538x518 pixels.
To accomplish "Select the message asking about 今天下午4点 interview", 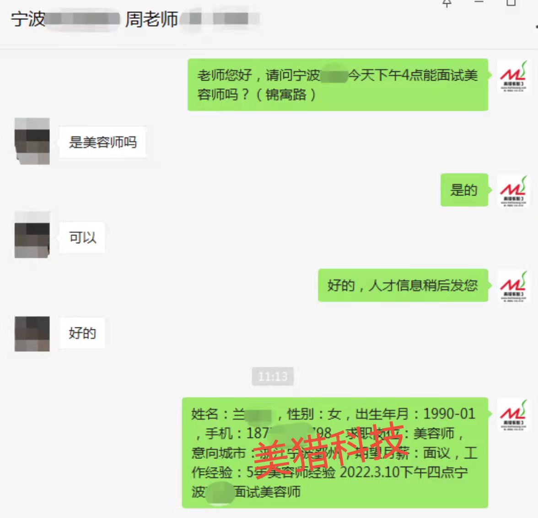I will pyautogui.click(x=338, y=85).
